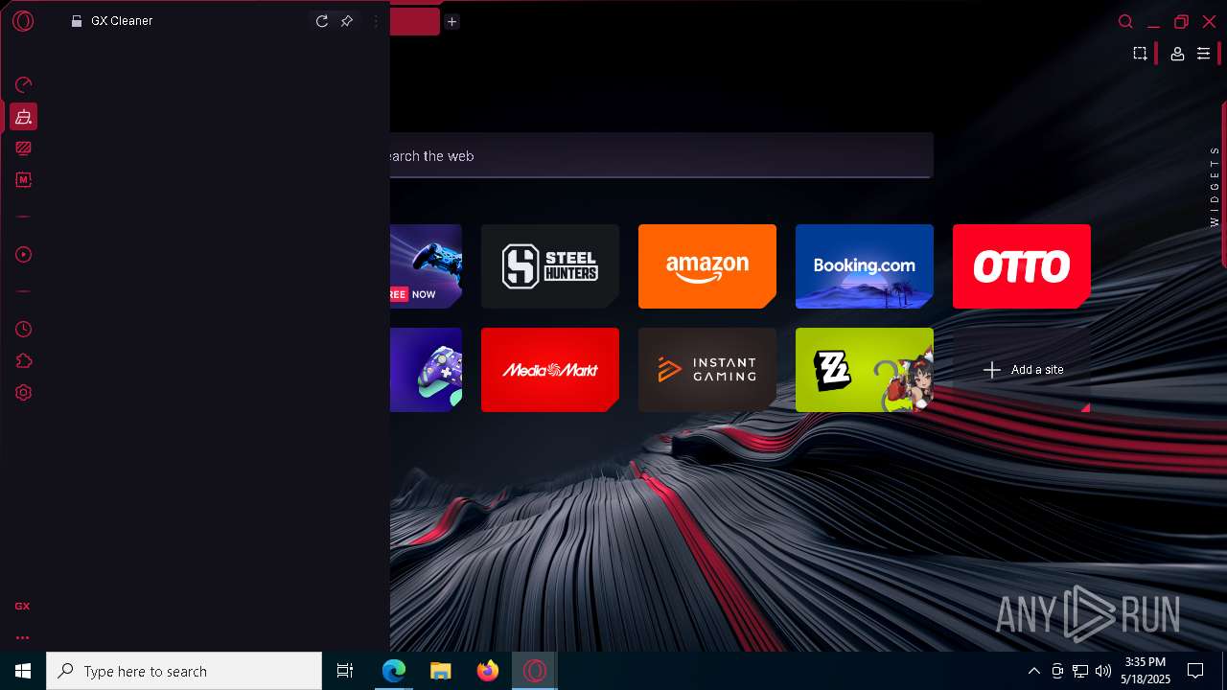Open the Windows notification center
1227x690 pixels.
pyautogui.click(x=1195, y=671)
